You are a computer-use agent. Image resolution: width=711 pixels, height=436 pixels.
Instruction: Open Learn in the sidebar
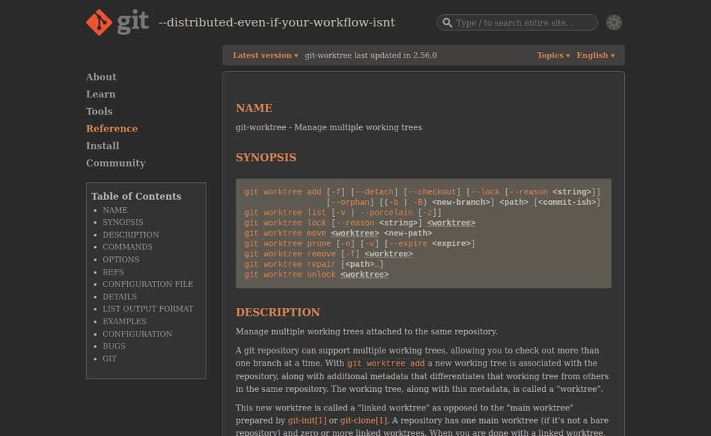pos(101,95)
